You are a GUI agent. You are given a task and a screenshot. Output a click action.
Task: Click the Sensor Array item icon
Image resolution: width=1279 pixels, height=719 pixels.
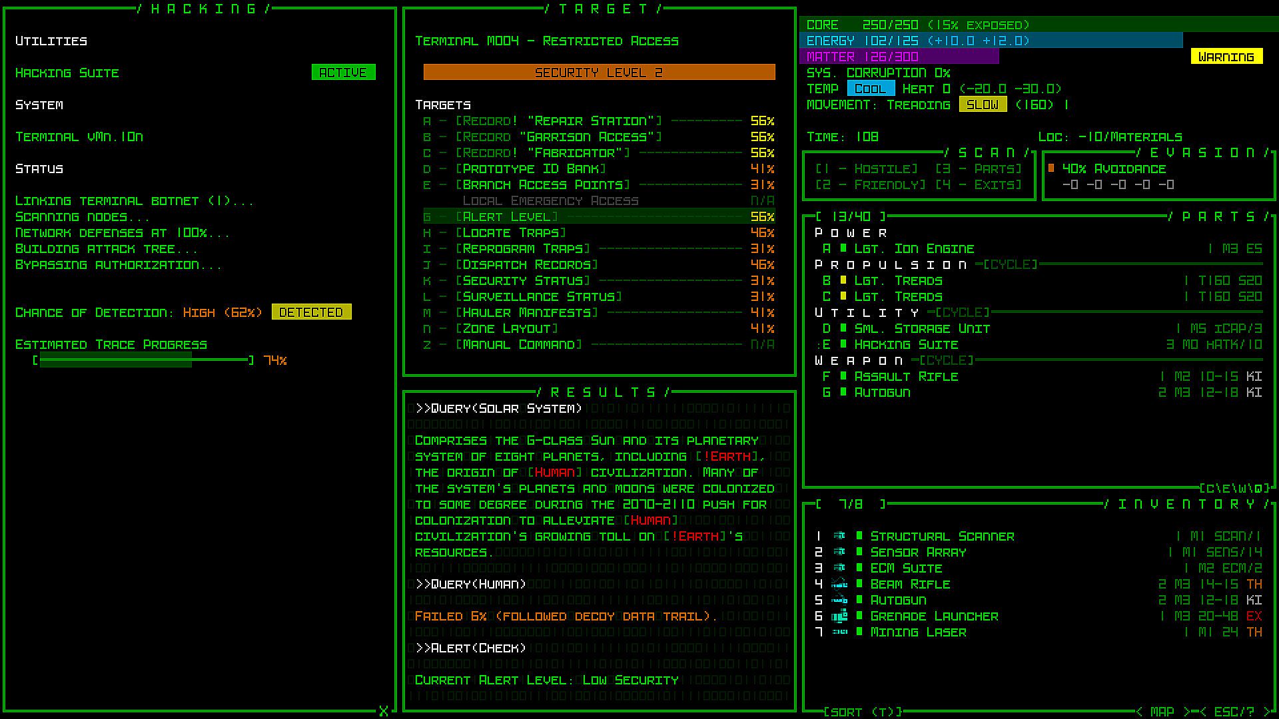point(839,552)
